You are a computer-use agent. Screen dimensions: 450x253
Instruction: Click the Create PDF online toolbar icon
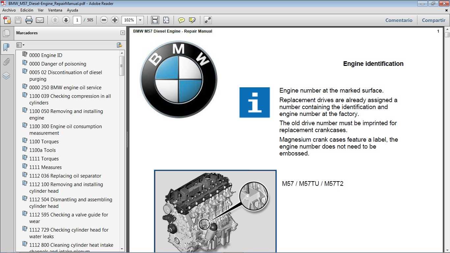point(7,20)
